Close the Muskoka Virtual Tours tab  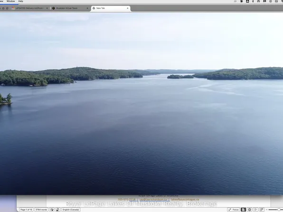(x=87, y=8)
